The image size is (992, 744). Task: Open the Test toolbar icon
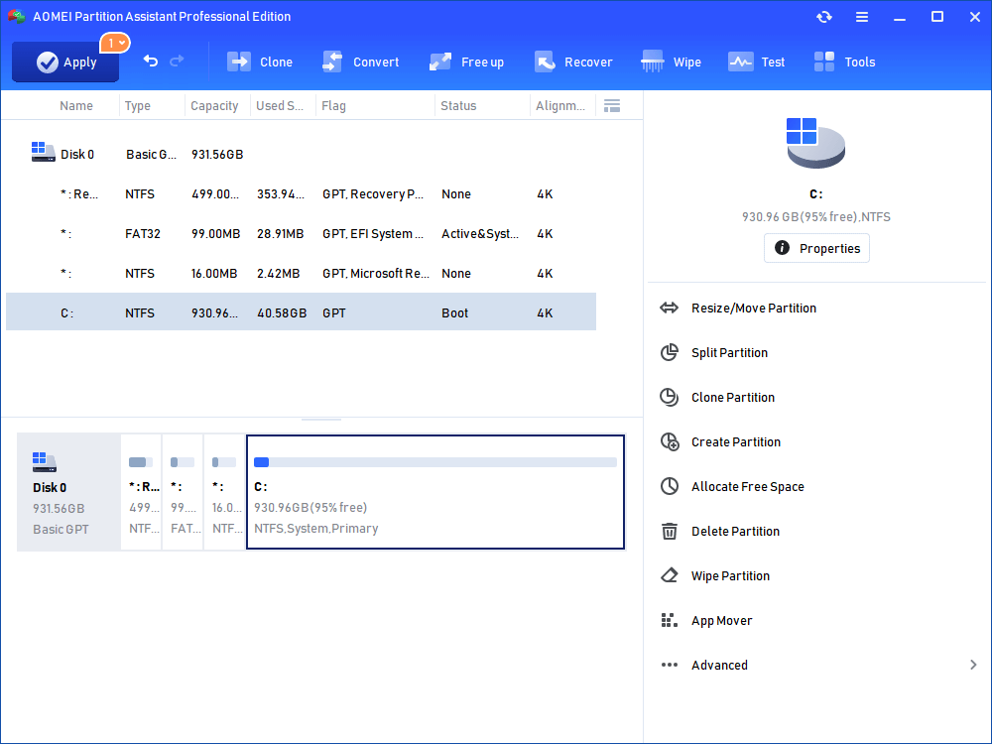click(x=740, y=62)
